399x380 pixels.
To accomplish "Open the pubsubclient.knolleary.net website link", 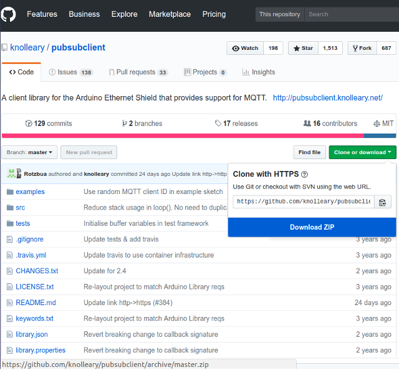I will [328, 98].
